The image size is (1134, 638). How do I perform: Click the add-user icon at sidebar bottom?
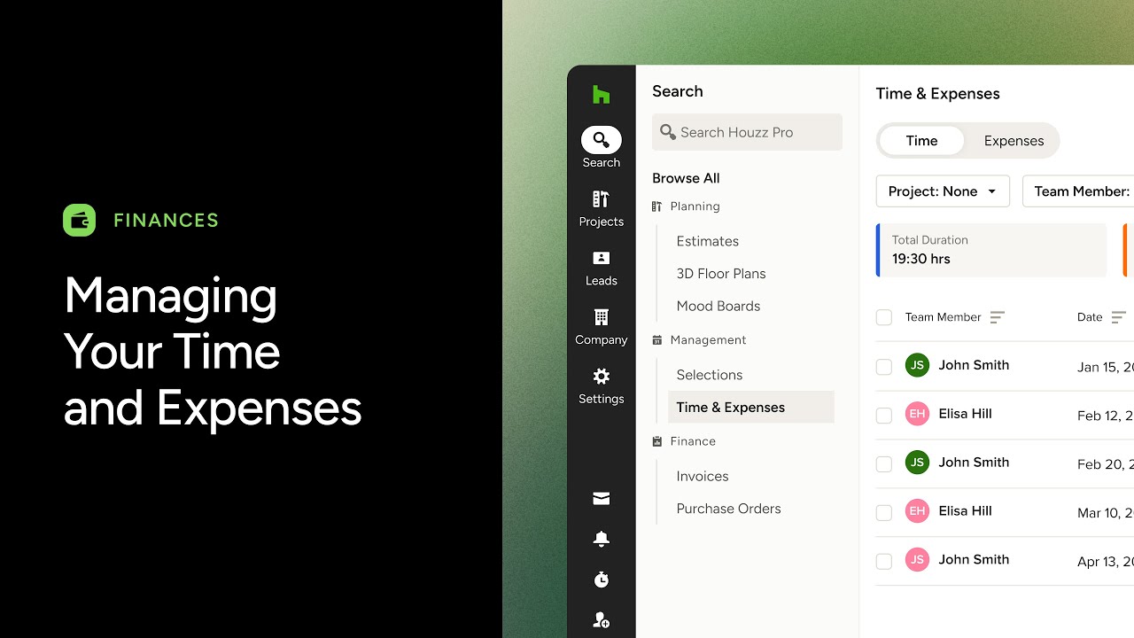(x=602, y=620)
